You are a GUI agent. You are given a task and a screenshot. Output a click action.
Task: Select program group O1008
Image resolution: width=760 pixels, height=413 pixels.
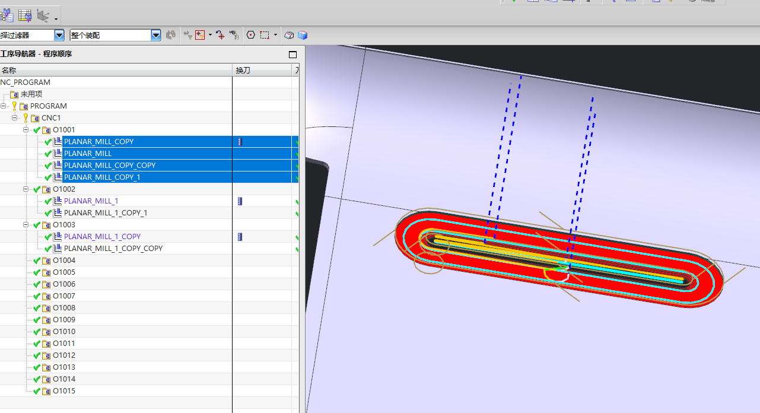64,308
